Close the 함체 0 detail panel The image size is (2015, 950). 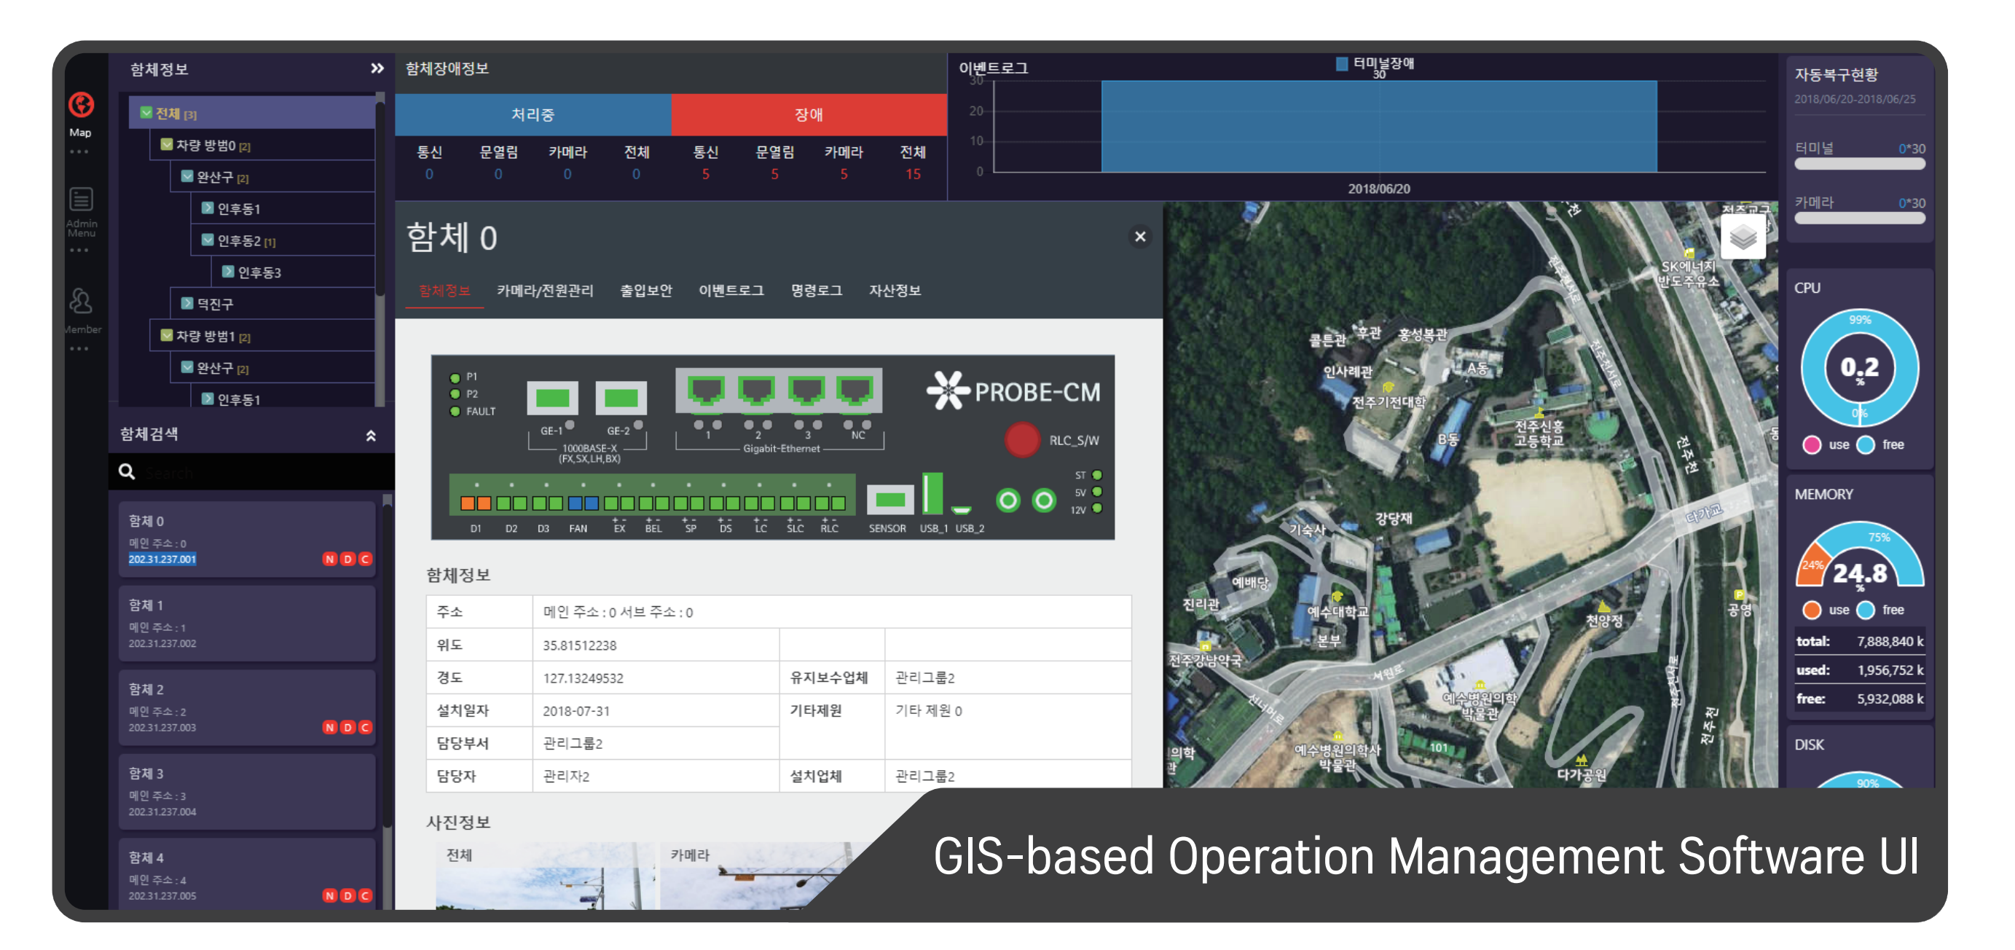tap(1139, 237)
